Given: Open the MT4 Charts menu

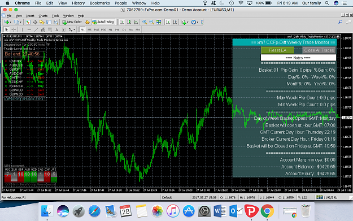Looking at the screenshot, I should (x=43, y=16).
